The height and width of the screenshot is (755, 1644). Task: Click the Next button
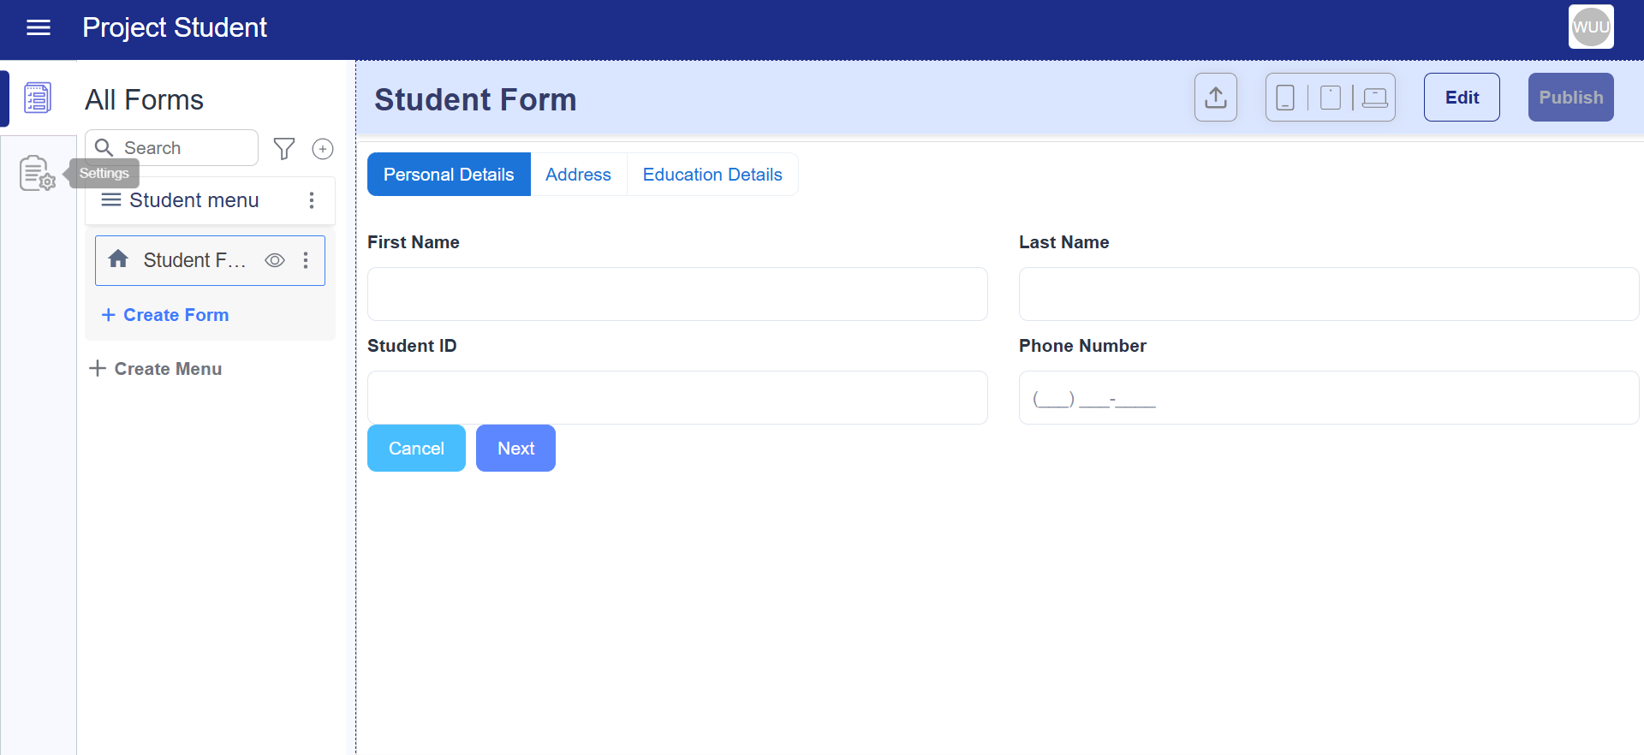point(515,449)
